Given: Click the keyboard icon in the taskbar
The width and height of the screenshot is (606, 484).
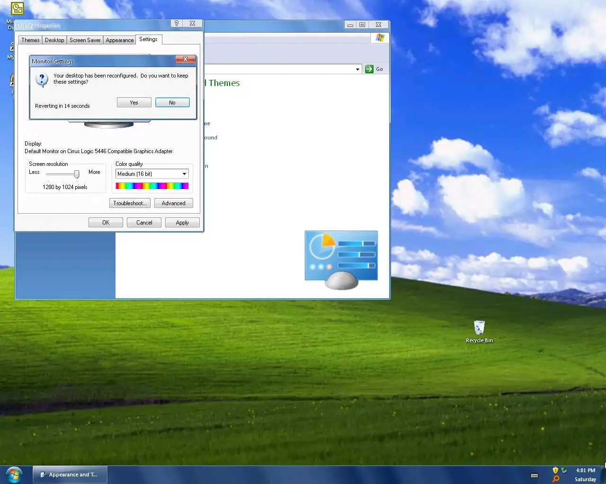Looking at the screenshot, I should [535, 475].
